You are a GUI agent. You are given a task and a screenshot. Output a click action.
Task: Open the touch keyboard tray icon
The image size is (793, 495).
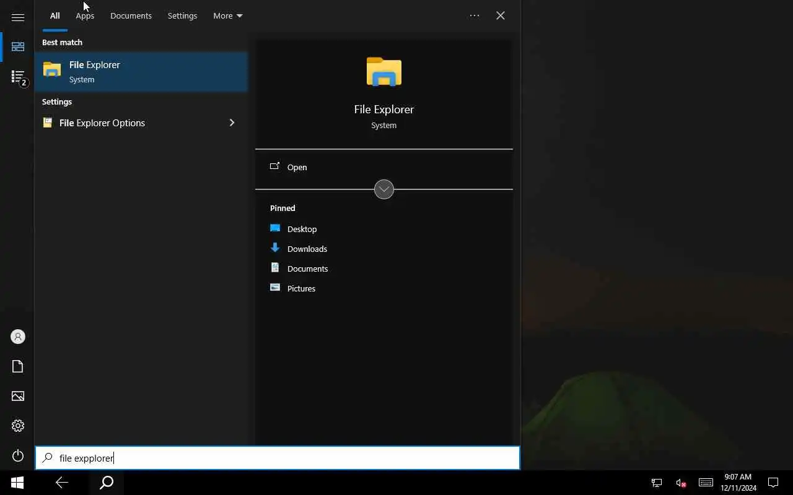point(706,483)
